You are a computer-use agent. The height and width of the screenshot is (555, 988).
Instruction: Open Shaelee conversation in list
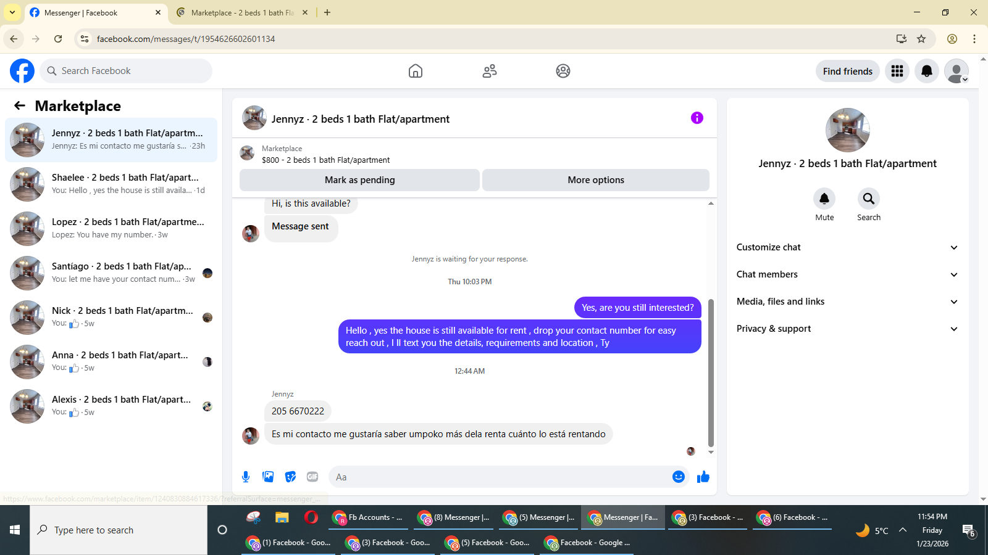click(111, 184)
